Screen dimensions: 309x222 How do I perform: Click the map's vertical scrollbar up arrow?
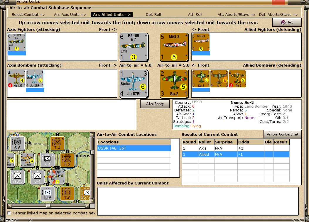pyautogui.click(x=92, y=134)
